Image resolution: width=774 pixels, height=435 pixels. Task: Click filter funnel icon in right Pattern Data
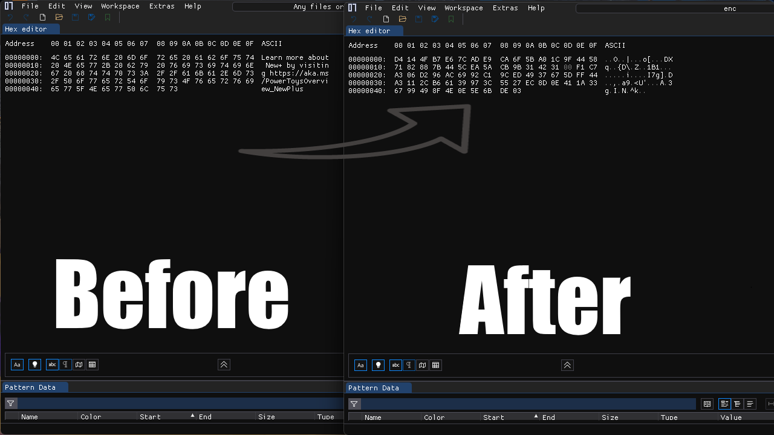tap(354, 404)
